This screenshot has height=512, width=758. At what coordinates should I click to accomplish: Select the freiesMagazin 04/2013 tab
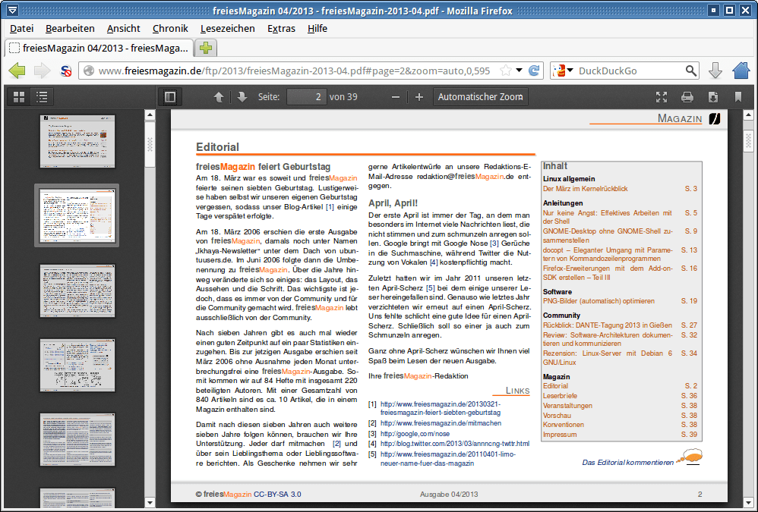coord(99,49)
